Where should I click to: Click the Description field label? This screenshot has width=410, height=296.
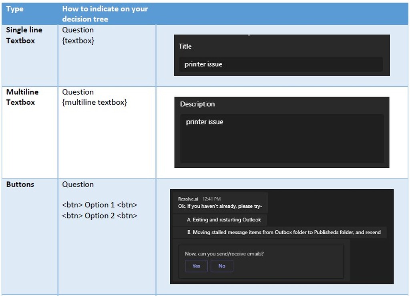click(197, 104)
